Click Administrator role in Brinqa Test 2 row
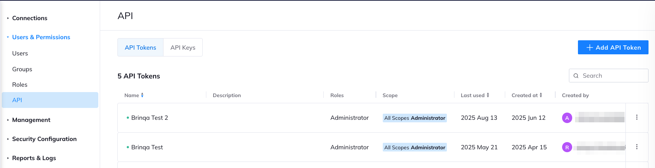The width and height of the screenshot is (655, 168). (350, 118)
